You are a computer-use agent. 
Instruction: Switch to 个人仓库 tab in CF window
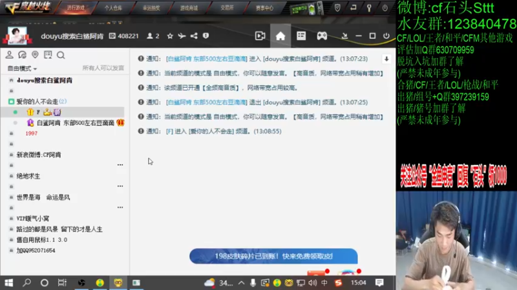pyautogui.click(x=113, y=8)
